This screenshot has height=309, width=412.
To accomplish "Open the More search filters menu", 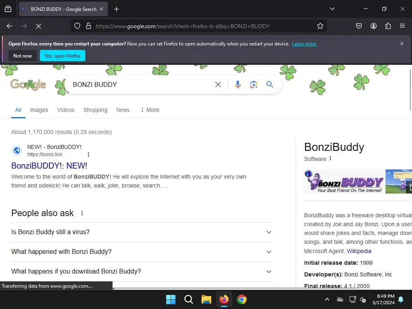I will click(150, 110).
